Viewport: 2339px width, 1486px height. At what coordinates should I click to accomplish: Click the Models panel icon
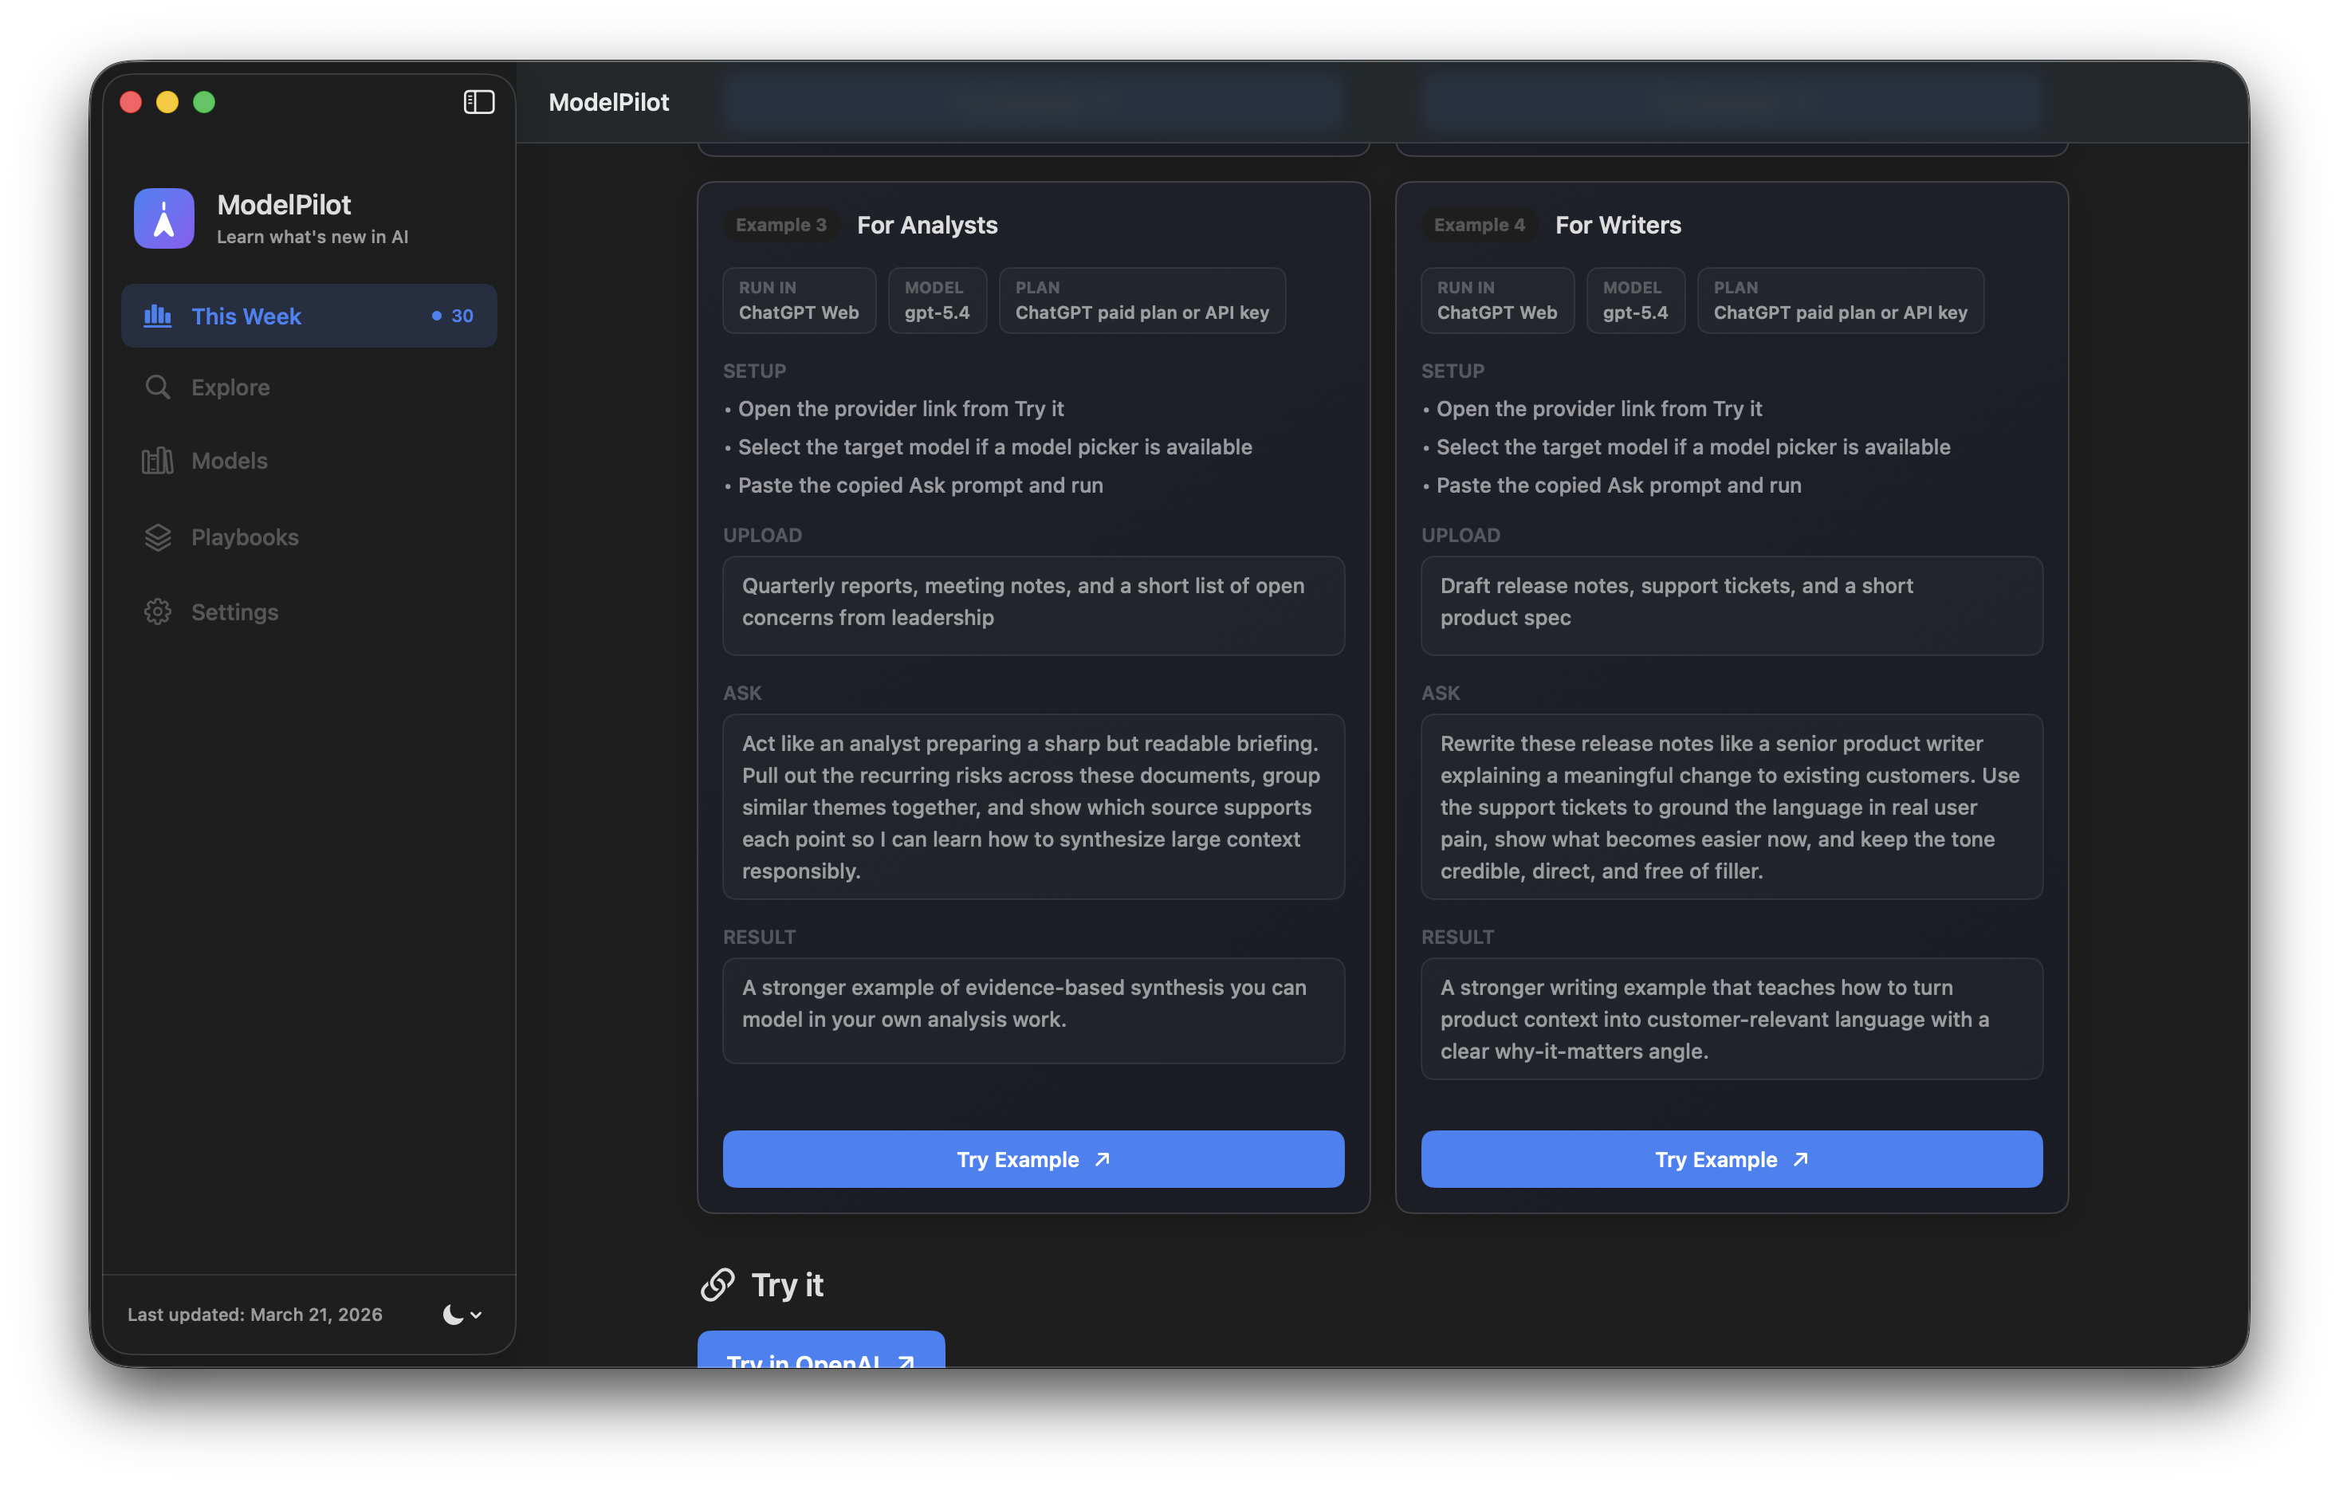(159, 460)
